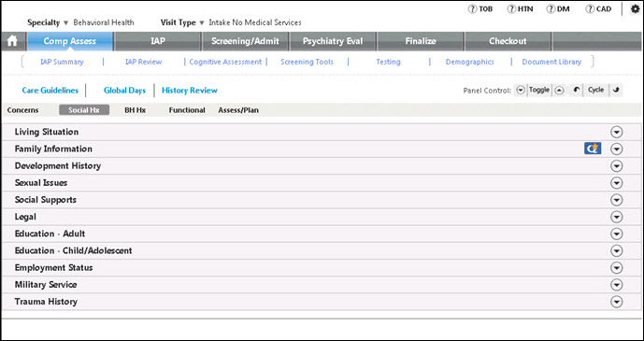Open the Cognitive Assessment link
The width and height of the screenshot is (644, 341).
point(225,62)
